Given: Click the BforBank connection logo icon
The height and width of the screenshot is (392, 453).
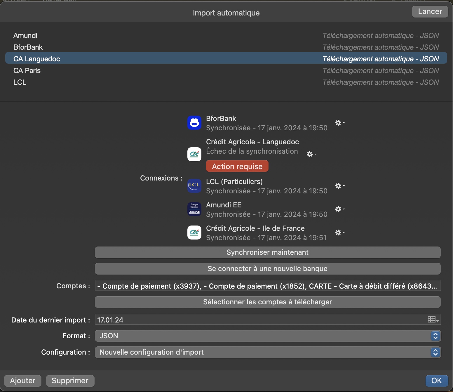Looking at the screenshot, I should 194,123.
